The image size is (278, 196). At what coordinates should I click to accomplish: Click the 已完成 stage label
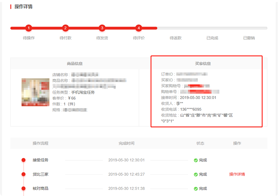pyautogui.click(x=212, y=38)
